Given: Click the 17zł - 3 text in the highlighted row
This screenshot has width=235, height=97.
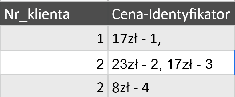Looking at the screenshot, I should click(190, 64).
